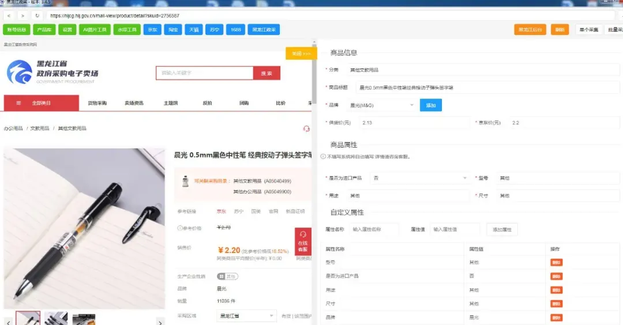
Task: Delete the 型号 attribute row
Action: [x=556, y=262]
